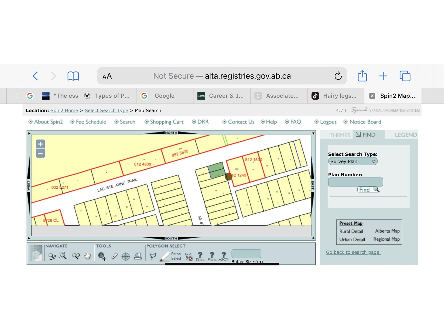Select the zoom in/out magnifier tool
444x333 pixels.
click(52, 256)
